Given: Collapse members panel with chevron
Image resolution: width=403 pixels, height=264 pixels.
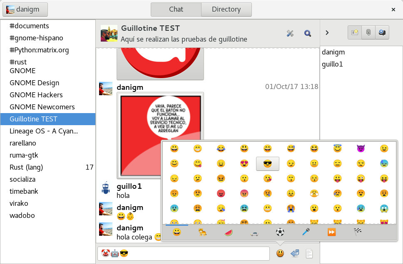Looking at the screenshot, I should tap(327, 32).
